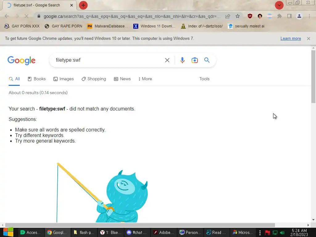Open the Windows 11 Downl... bookmark
Image resolution: width=316 pixels, height=237 pixels.
click(154, 26)
